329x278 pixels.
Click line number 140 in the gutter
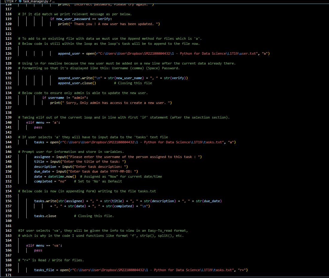coord(8,122)
